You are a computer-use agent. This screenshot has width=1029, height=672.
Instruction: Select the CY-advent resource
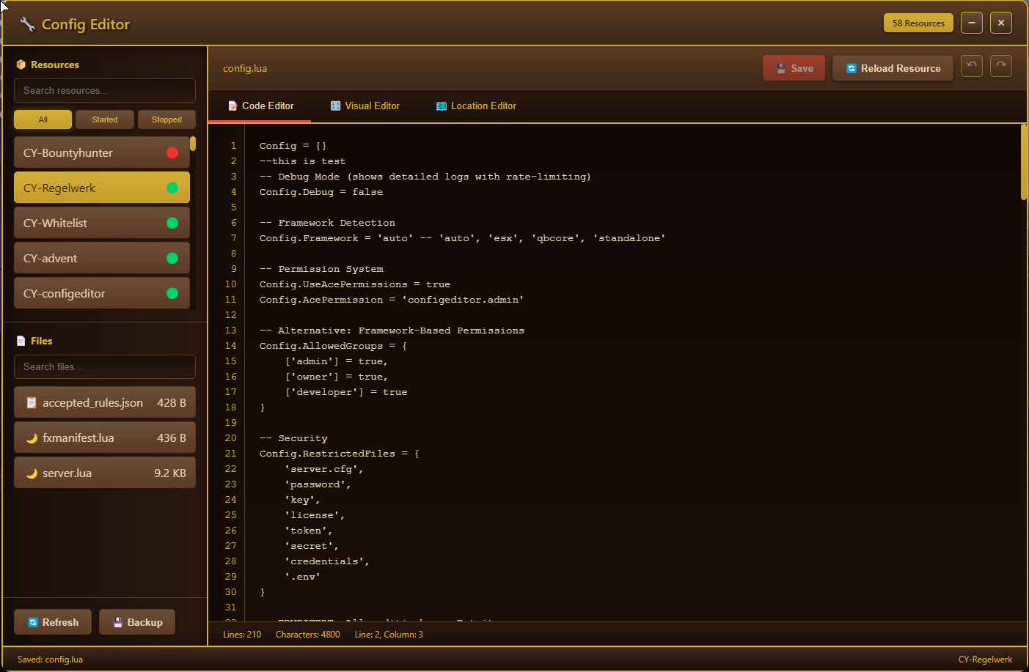(x=102, y=258)
